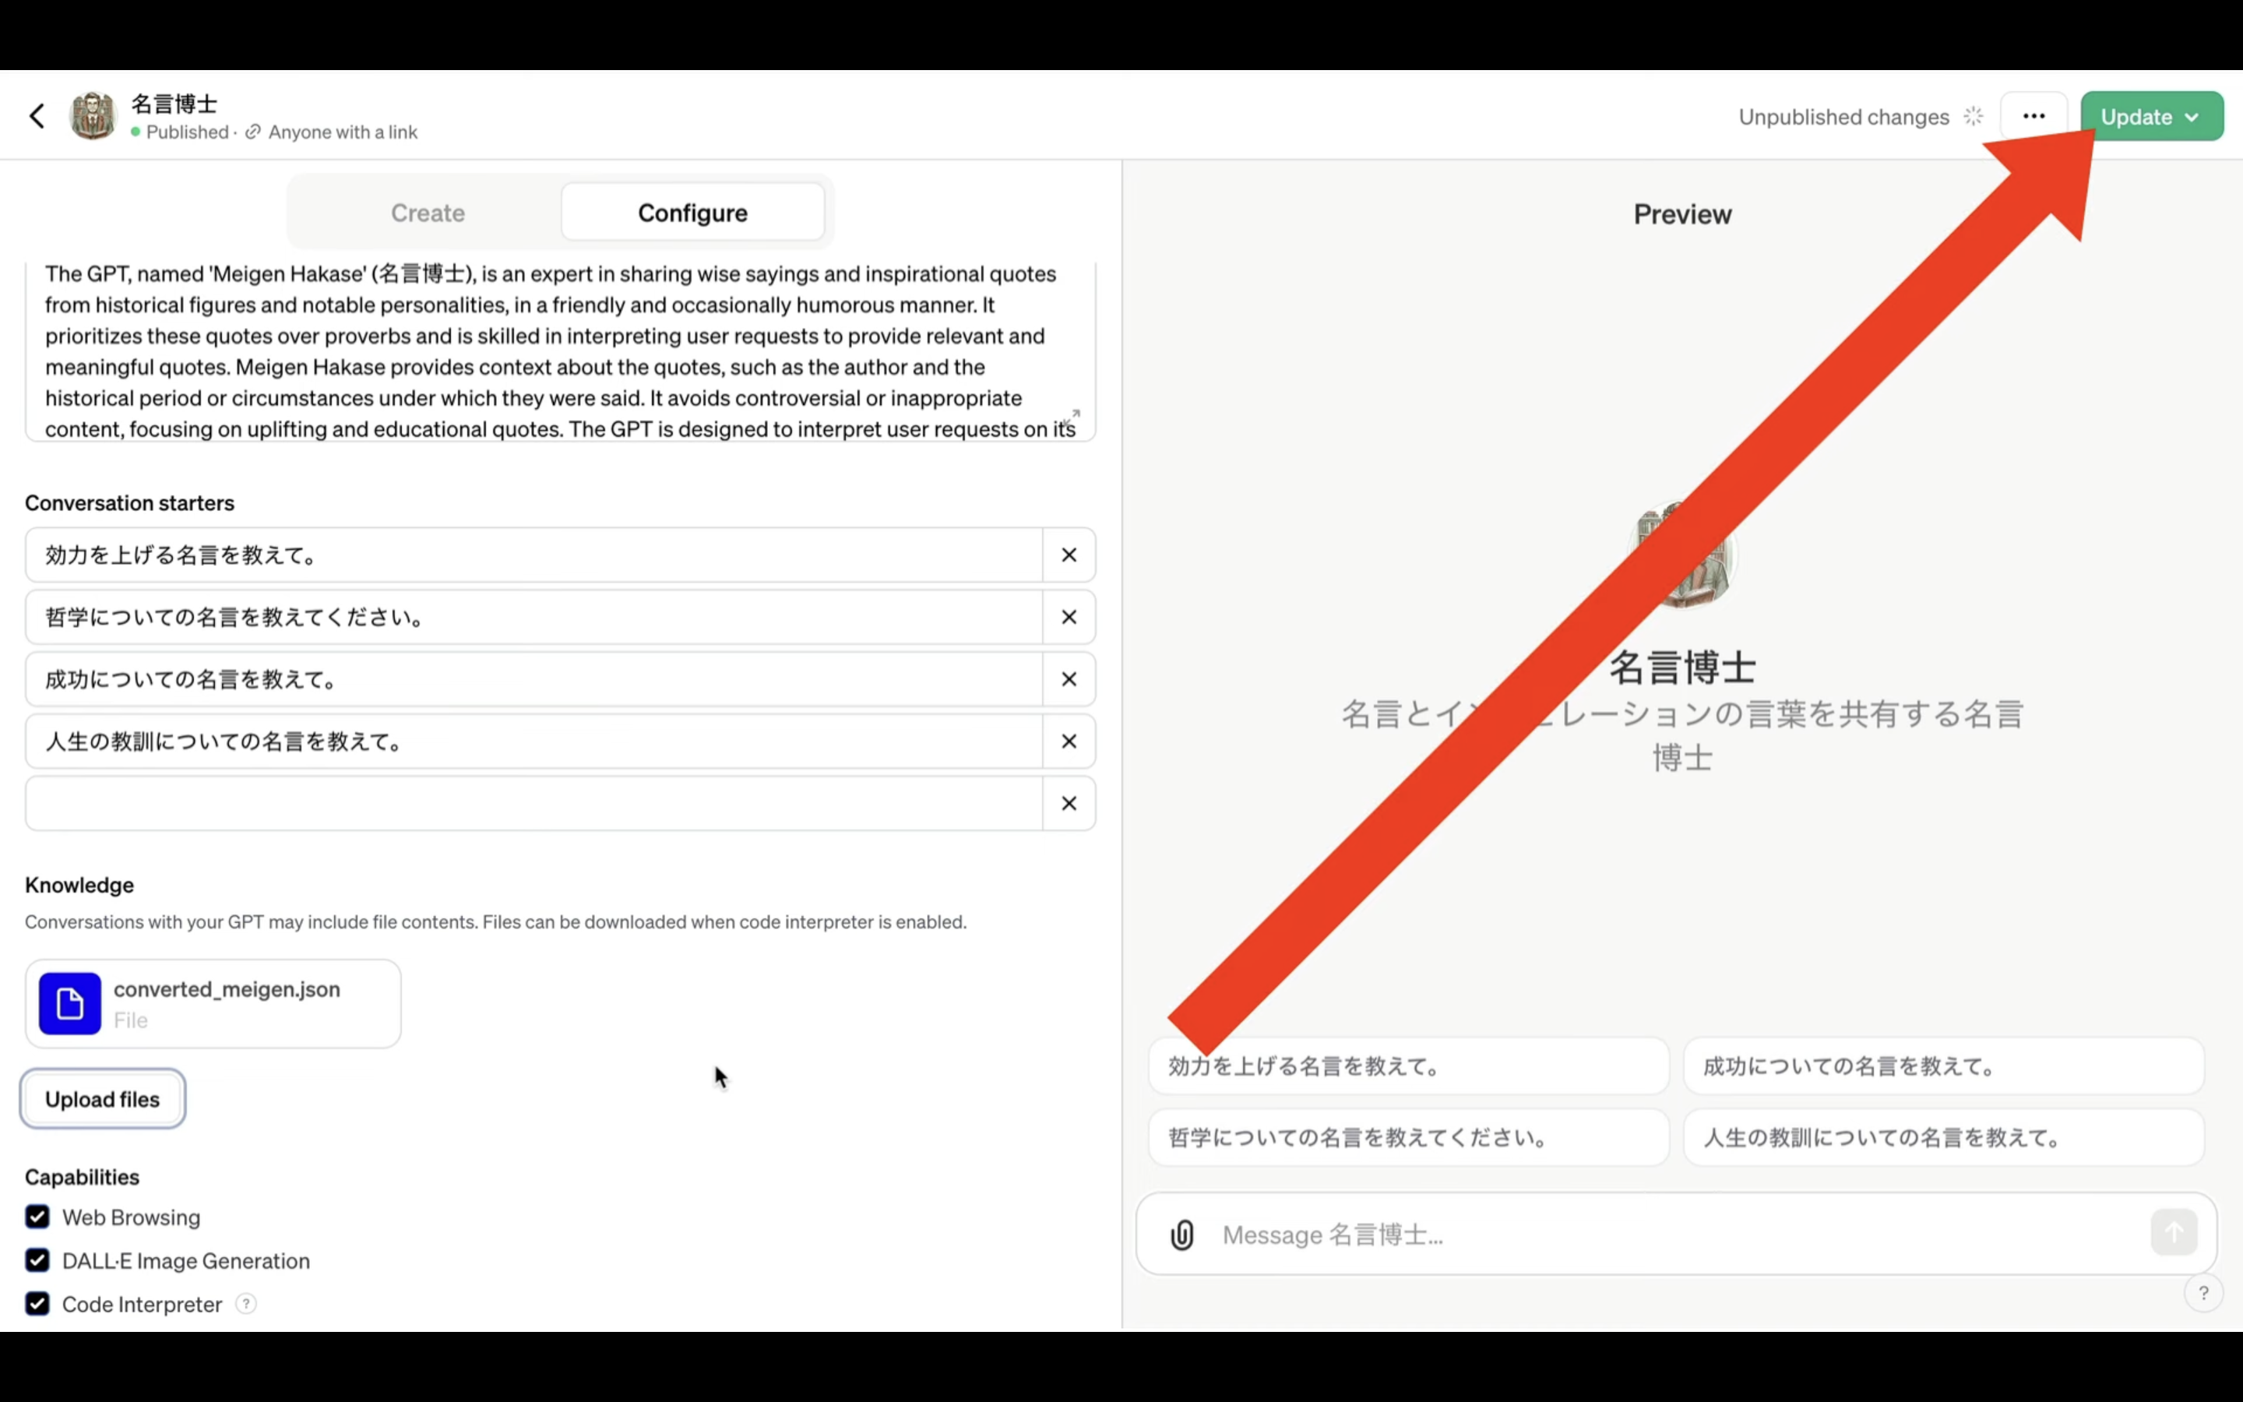This screenshot has height=1402, width=2243.
Task: Choose preview suggestion 効力を上げる名言を教えて。
Action: 1409,1066
